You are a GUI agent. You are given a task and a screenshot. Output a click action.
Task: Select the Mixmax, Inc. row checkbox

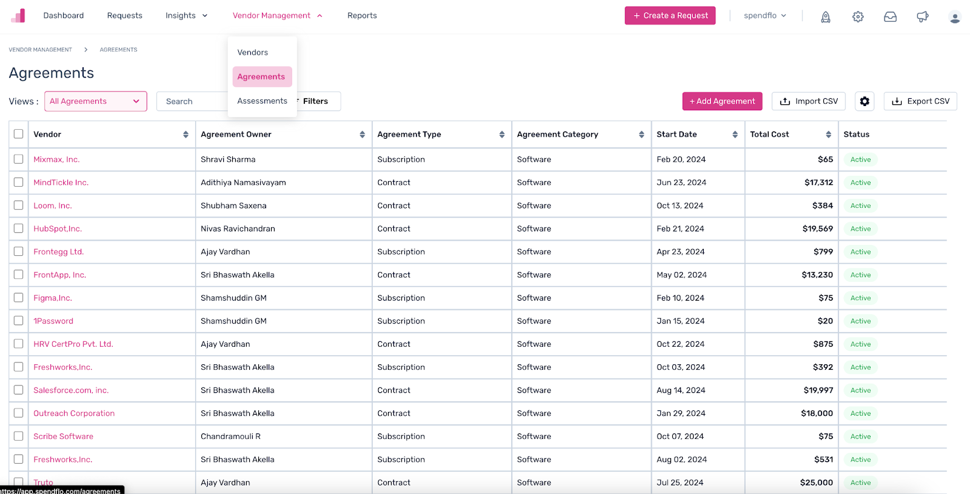(19, 159)
